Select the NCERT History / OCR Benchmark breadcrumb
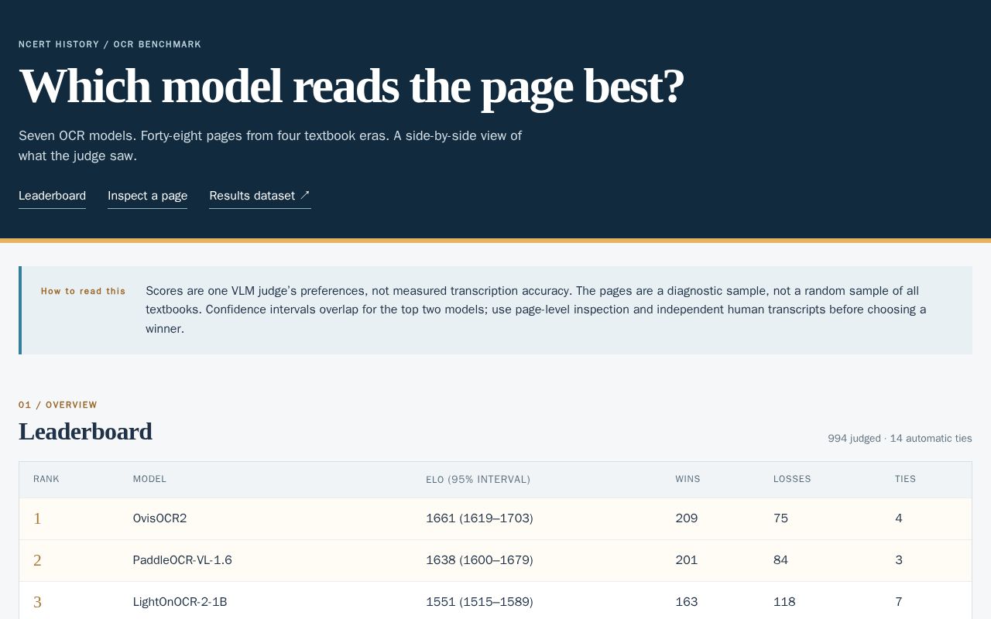Viewport: 991px width, 619px height. [x=110, y=44]
